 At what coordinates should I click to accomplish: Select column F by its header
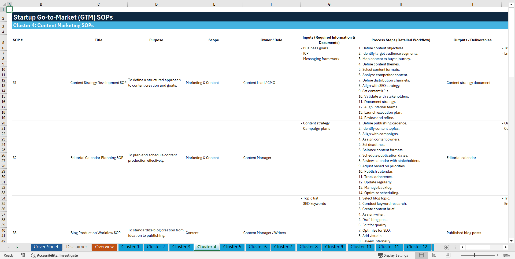(x=272, y=4)
